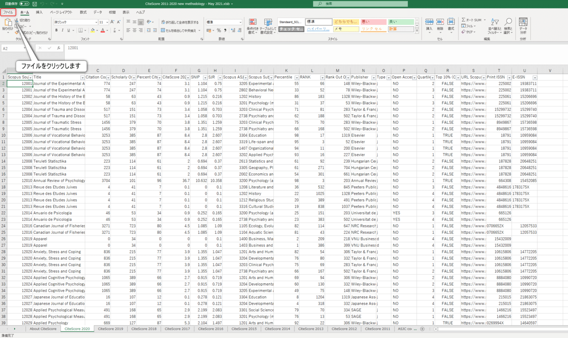Image resolution: width=568 pixels, height=338 pixels.
Task: Open the Fill (フィル) dropdown
Action: coord(469,26)
